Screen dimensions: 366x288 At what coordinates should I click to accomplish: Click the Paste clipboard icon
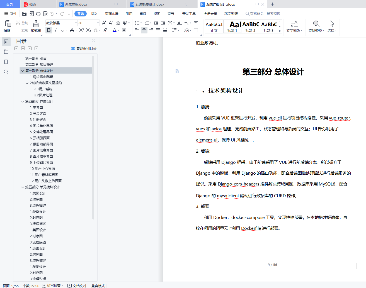pyautogui.click(x=8, y=24)
